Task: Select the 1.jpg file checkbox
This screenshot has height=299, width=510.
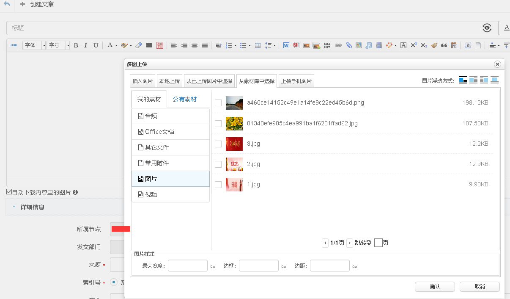Action: pyautogui.click(x=218, y=185)
